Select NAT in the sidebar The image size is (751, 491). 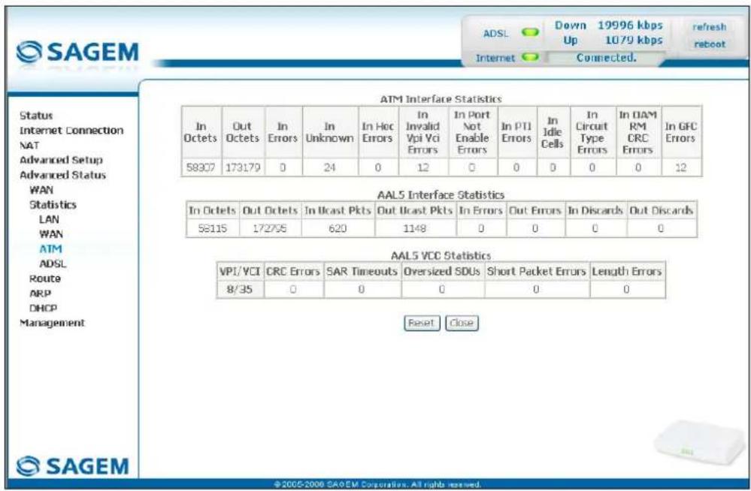point(29,145)
